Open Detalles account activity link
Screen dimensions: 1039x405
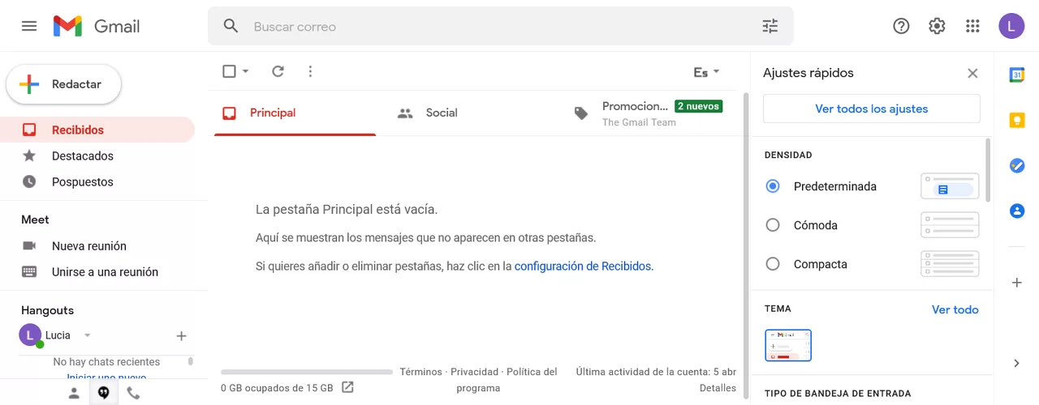tap(718, 388)
